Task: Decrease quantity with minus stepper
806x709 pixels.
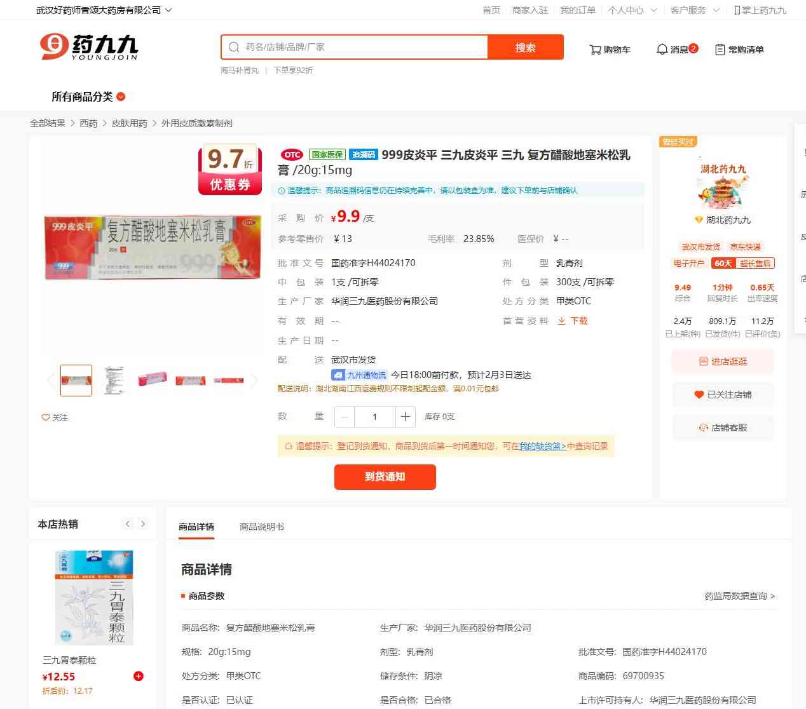Action: pyautogui.click(x=345, y=417)
